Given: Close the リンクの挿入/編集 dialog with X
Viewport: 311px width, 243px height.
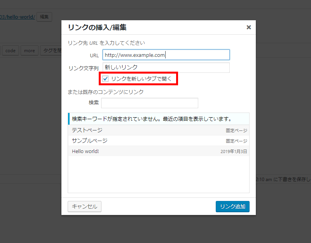Looking at the screenshot, I should (249, 27).
